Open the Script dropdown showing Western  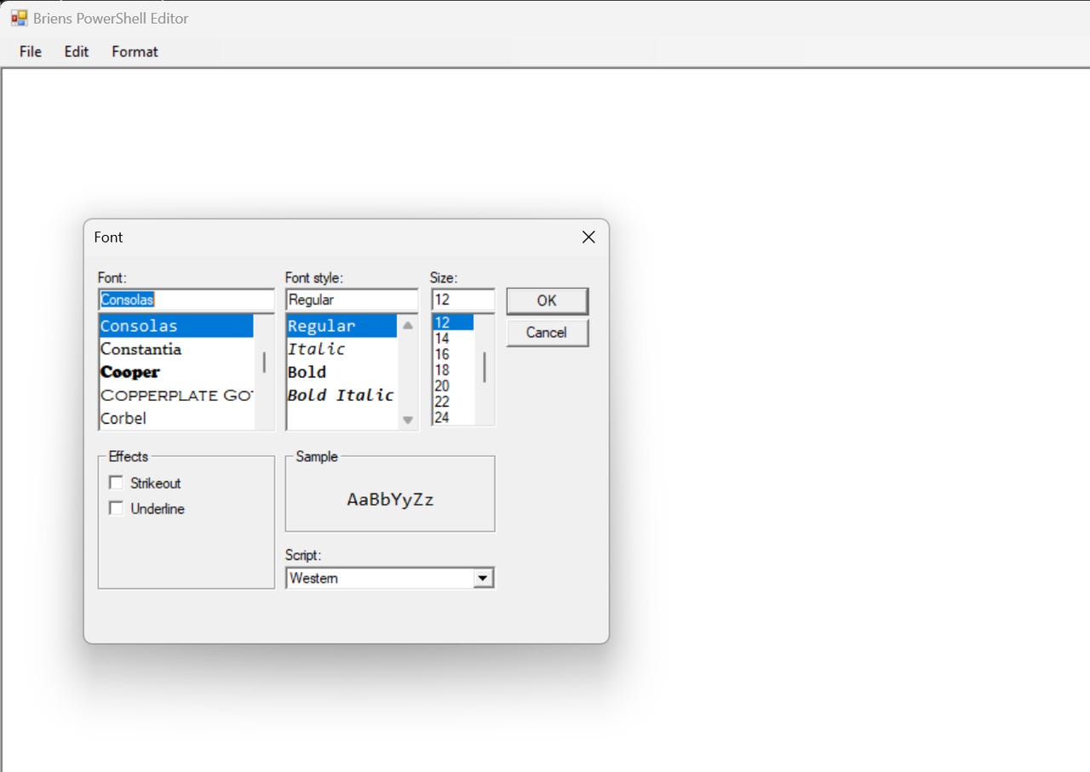pyautogui.click(x=484, y=577)
